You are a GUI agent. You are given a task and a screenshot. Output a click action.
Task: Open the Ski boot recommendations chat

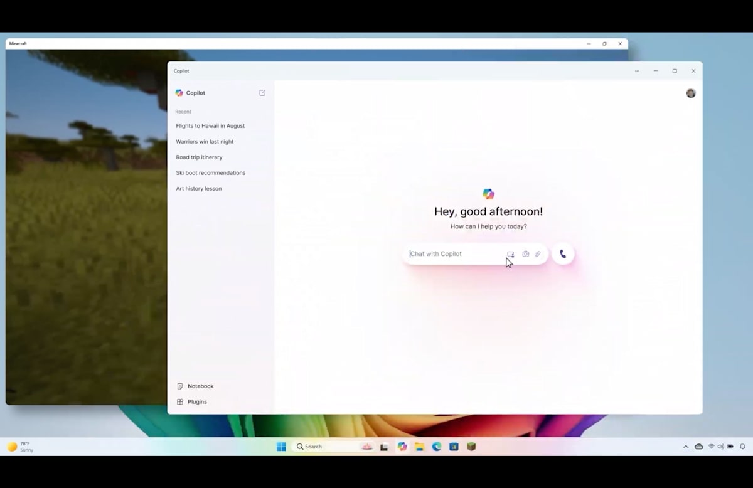pos(210,173)
